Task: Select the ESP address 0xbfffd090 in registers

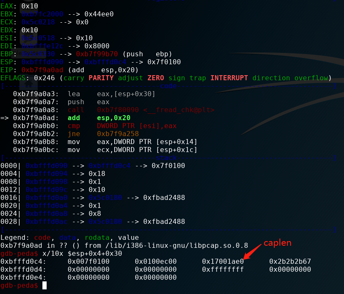Action: pos(42,62)
